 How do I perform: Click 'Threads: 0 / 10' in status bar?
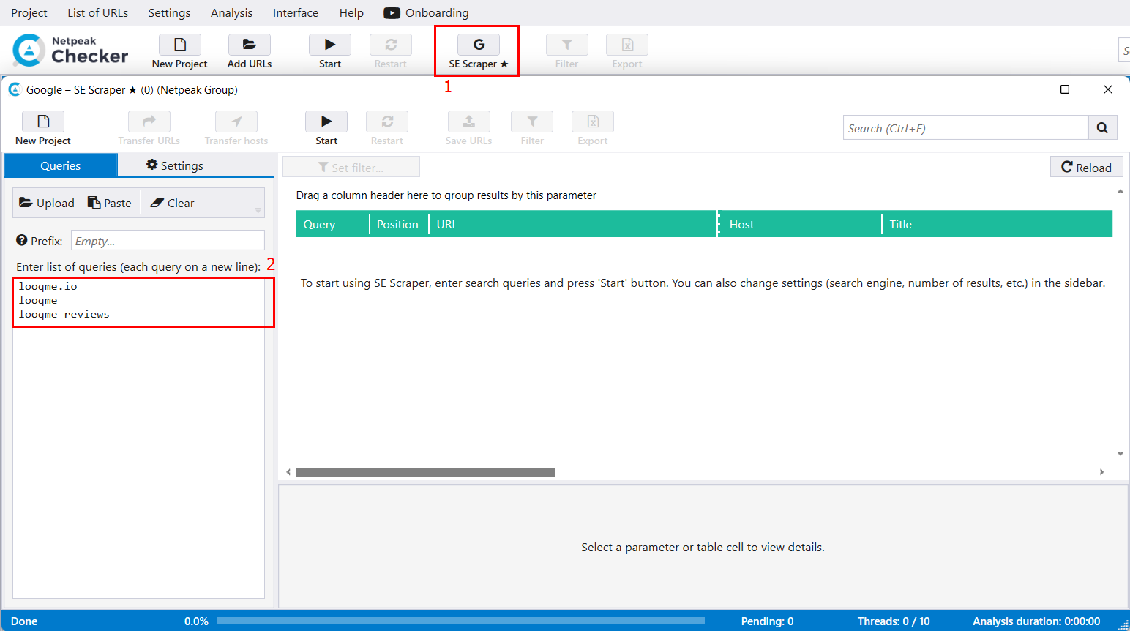tap(894, 621)
